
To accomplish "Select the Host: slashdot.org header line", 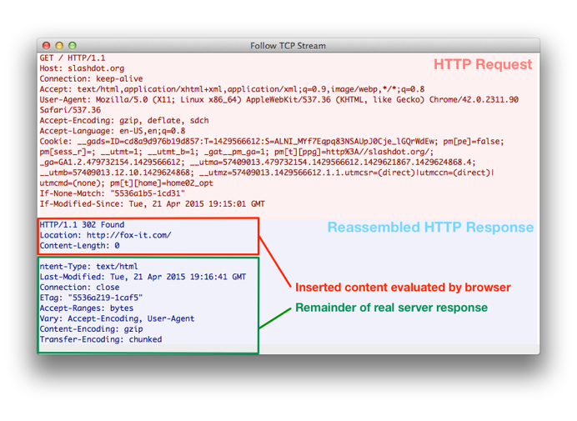I will point(82,68).
